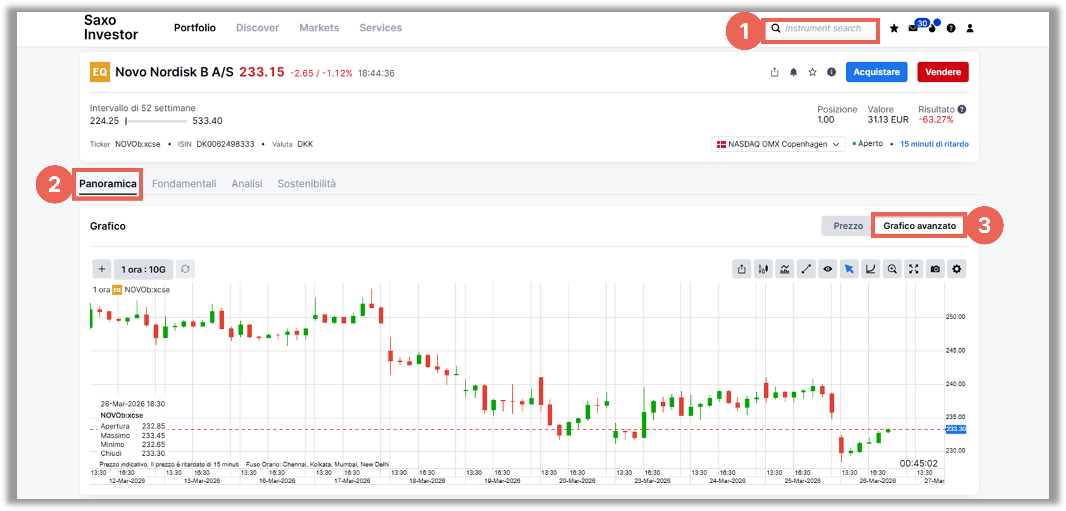1066x511 pixels.
Task: Open the user profile icon
Action: (x=969, y=28)
